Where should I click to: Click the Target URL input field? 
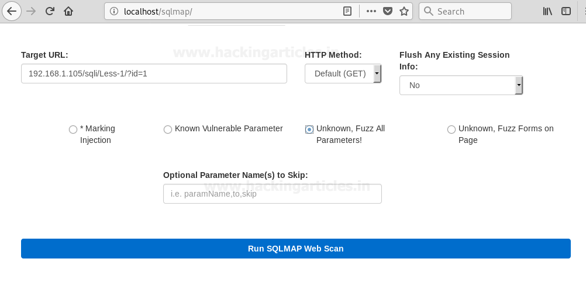154,74
